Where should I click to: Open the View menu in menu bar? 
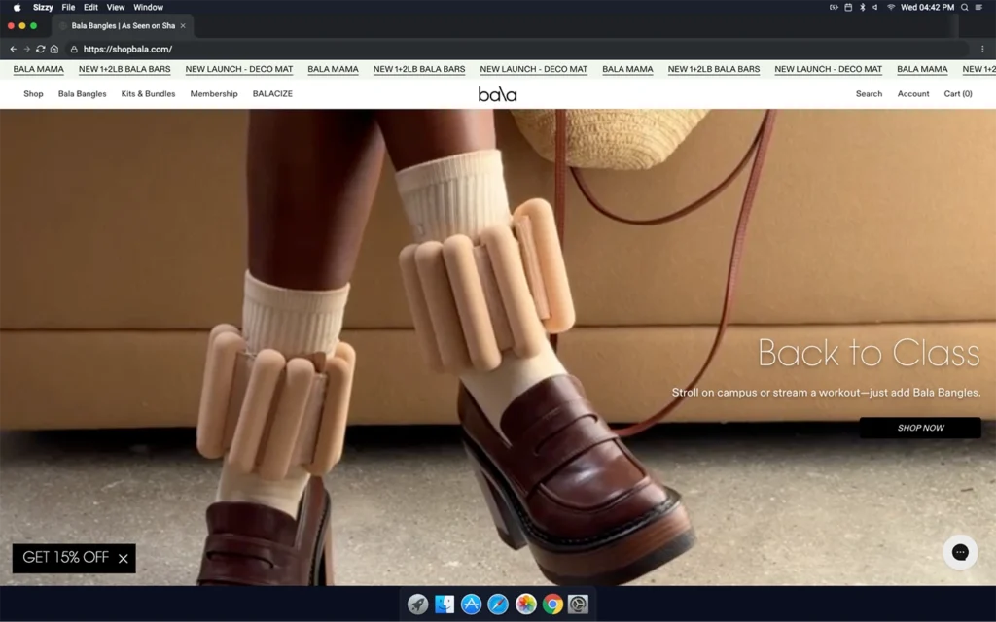116,7
